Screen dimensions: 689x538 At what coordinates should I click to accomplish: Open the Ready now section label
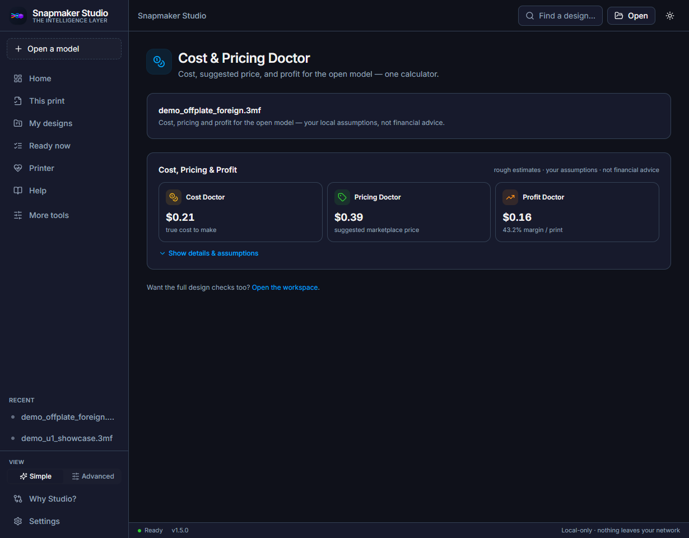(x=50, y=146)
